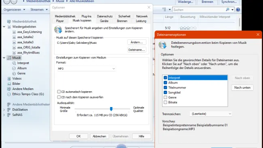Click the Musik note icon in the sidebar
The width and height of the screenshot is (263, 148).
(x=9, y=58)
